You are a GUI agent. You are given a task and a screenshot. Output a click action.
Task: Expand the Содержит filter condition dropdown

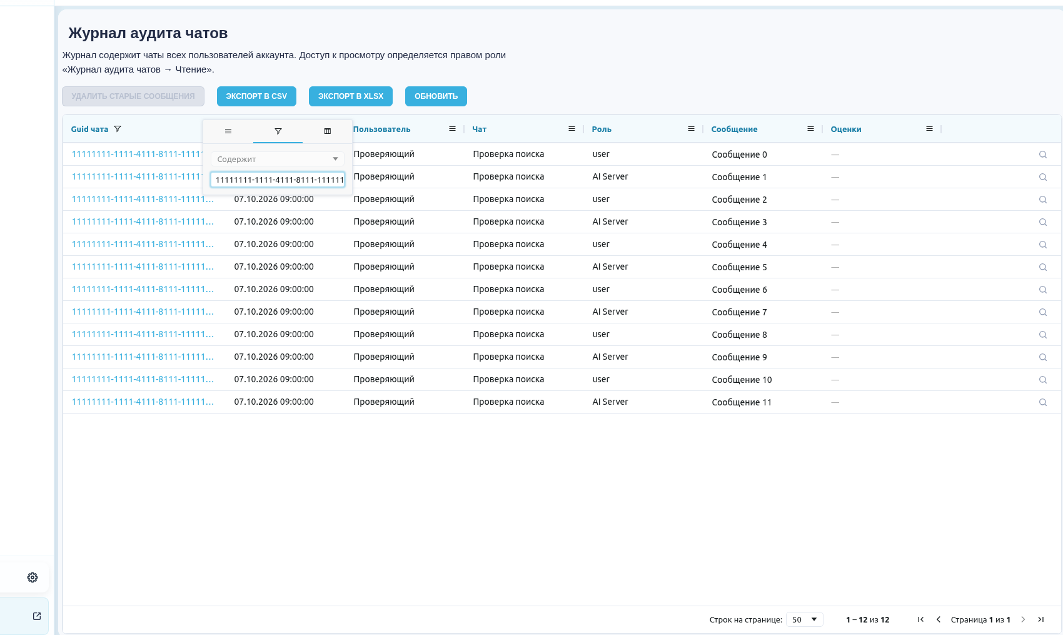pos(278,159)
